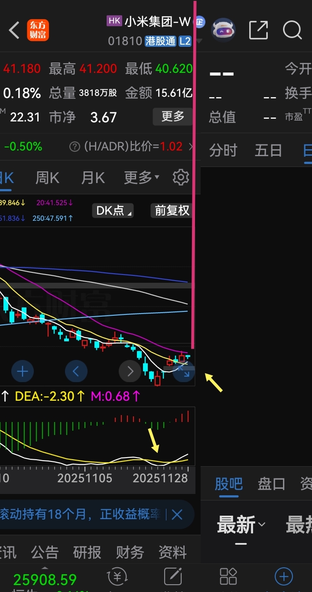Open the 盘口 tab

[x=271, y=484]
